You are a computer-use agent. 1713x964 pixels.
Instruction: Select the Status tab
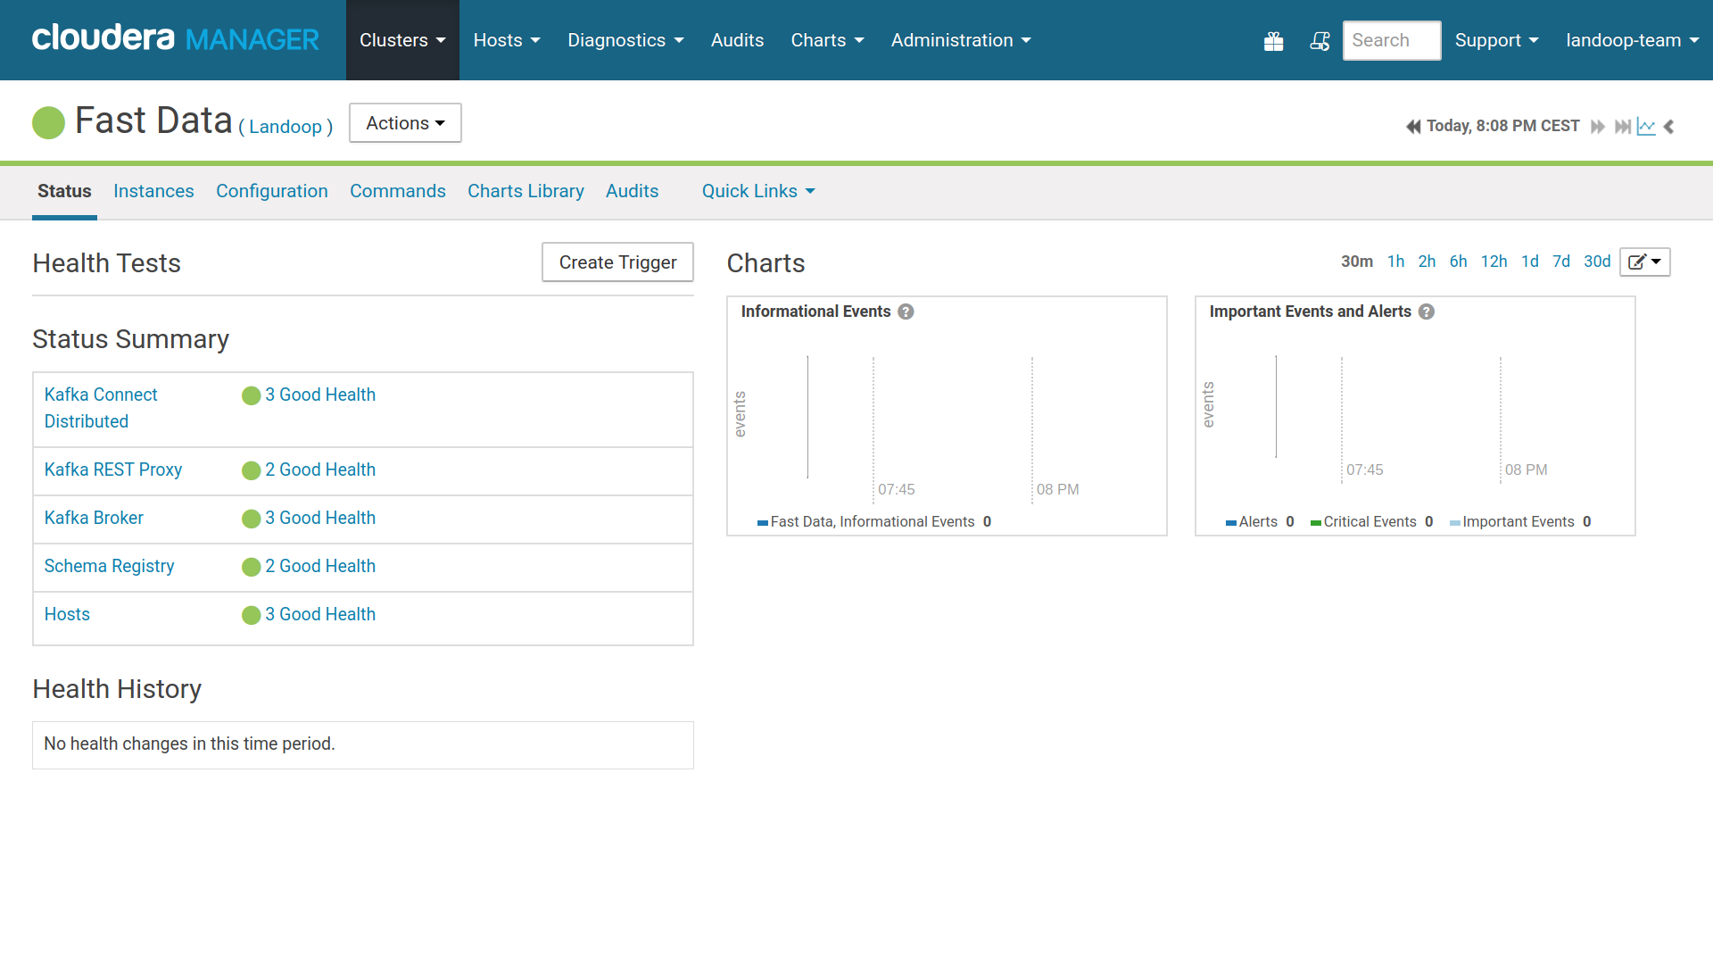pos(64,191)
